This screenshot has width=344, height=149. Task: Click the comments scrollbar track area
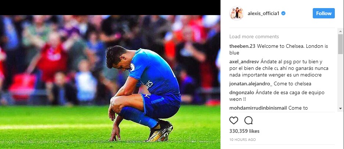pos(340,80)
